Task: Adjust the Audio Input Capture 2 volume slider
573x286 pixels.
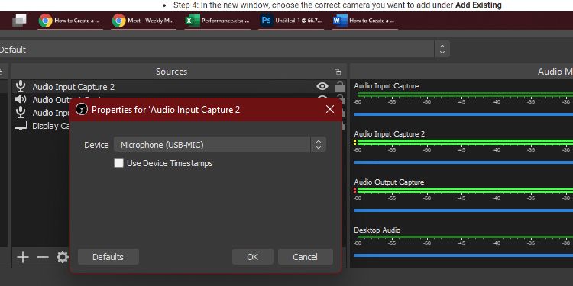Action: coord(463,162)
